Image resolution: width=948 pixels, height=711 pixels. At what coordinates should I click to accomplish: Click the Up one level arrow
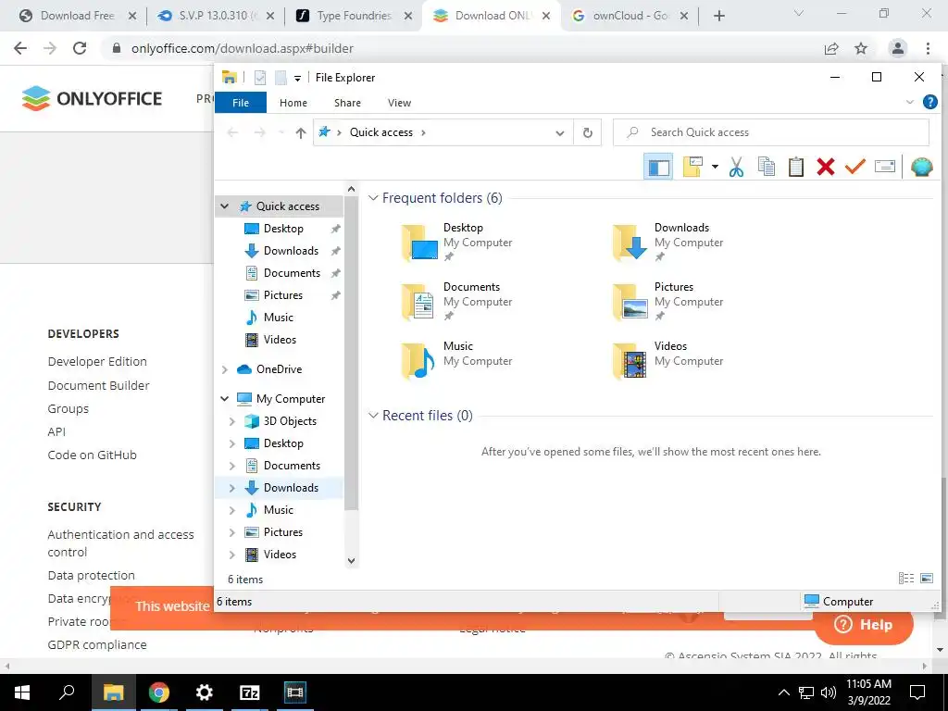301,133
